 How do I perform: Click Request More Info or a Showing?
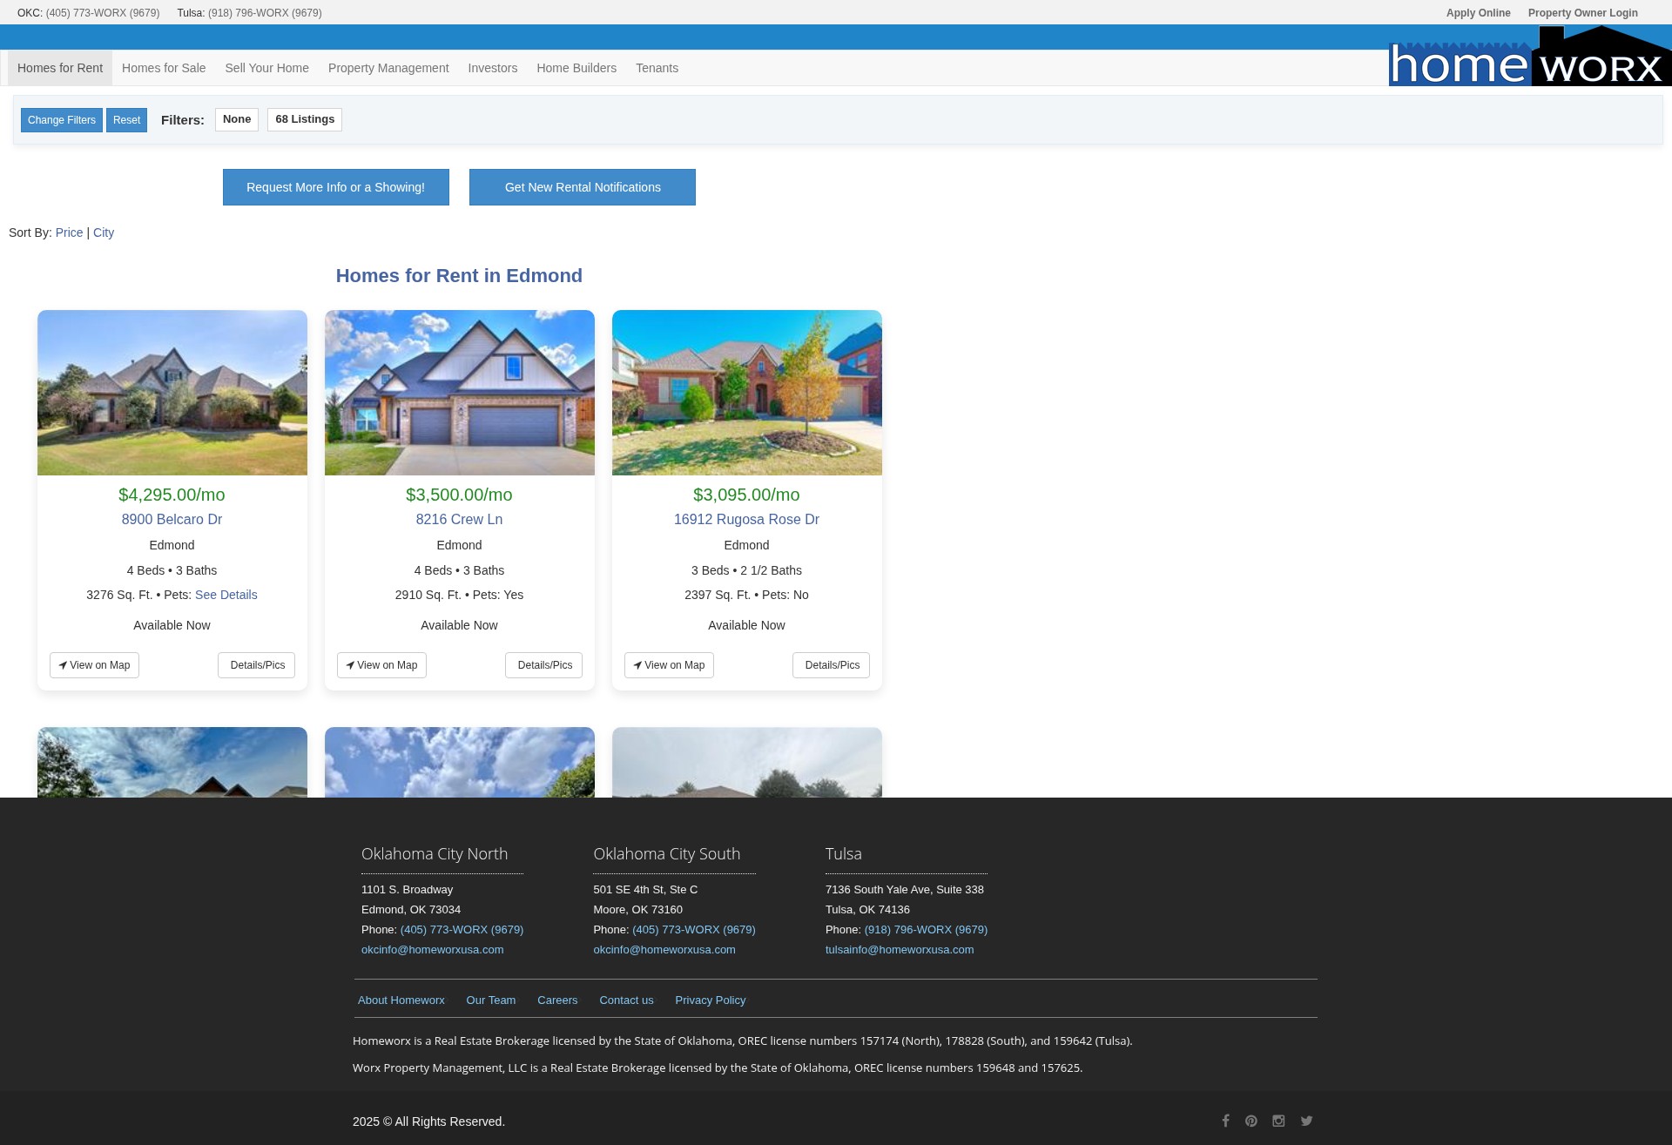pyautogui.click(x=336, y=187)
